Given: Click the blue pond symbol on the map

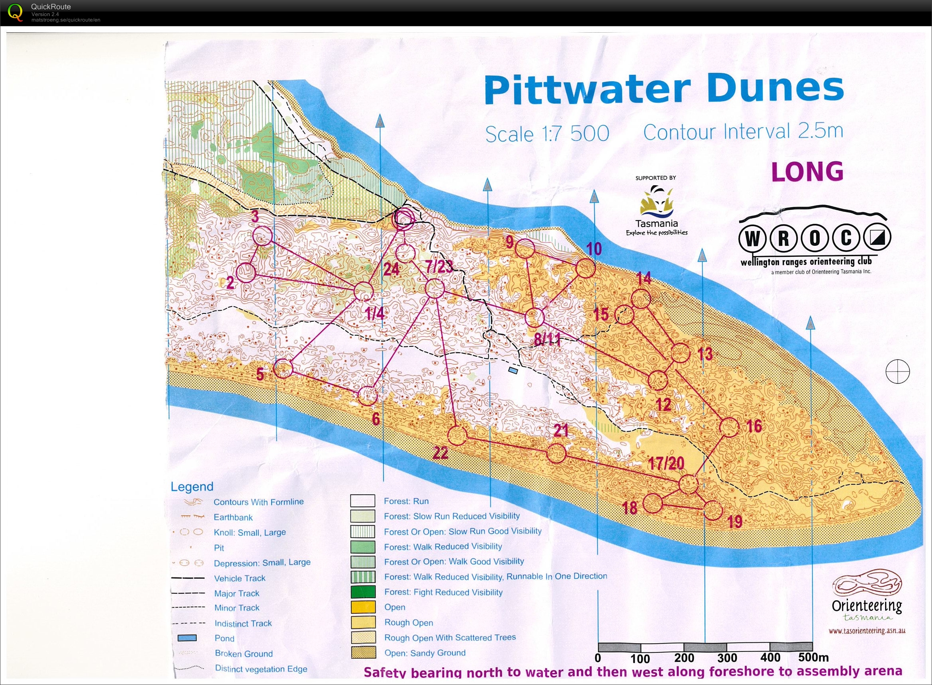Looking at the screenshot, I should pos(513,370).
